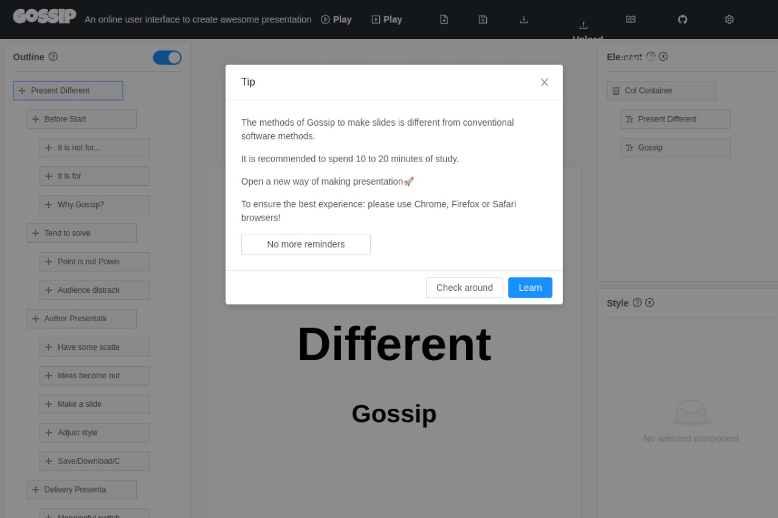Image resolution: width=778 pixels, height=518 pixels.
Task: Select 'Save/Download/C' outline item
Action: click(x=95, y=462)
